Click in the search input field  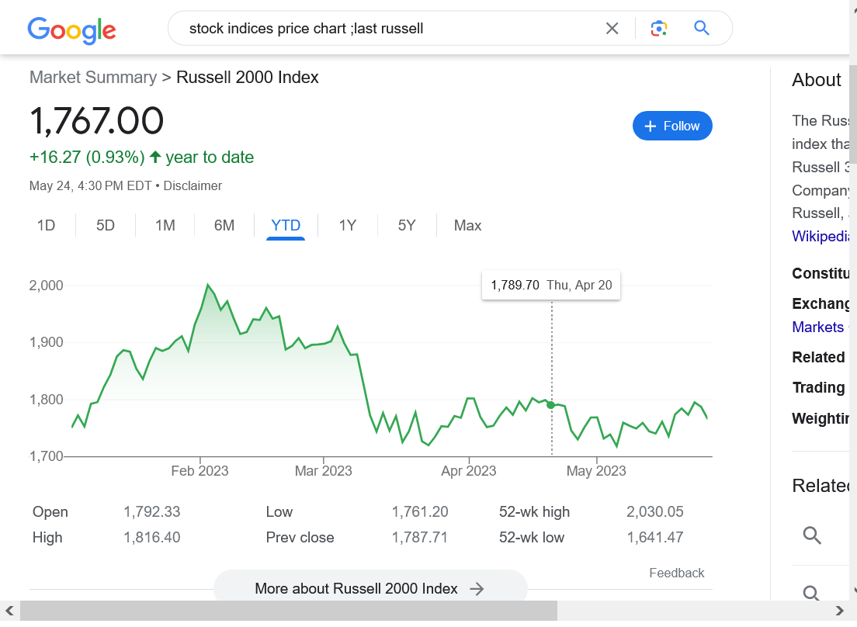[388, 29]
